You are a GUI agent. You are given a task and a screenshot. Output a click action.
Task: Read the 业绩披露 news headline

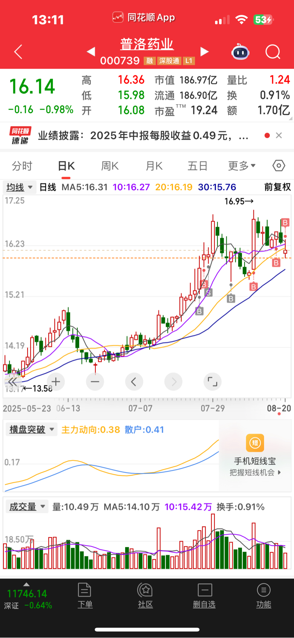tap(143, 135)
